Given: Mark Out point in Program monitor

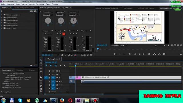Looking at the screenshot, I should coord(124,54).
